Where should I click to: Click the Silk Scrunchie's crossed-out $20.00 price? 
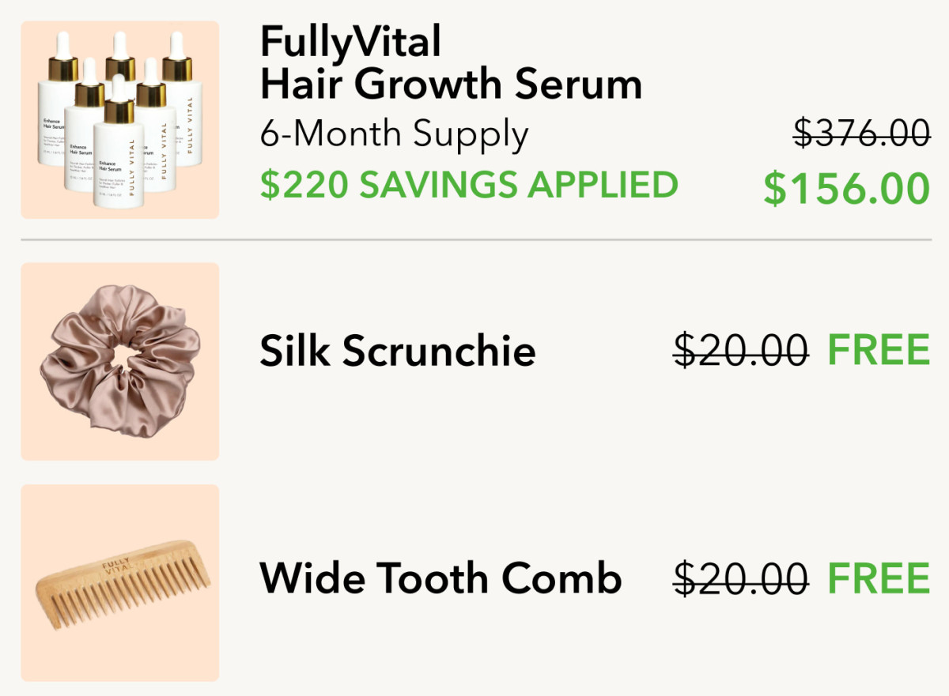740,349
